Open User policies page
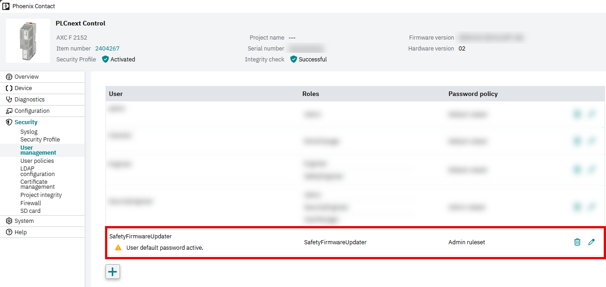 tap(37, 161)
